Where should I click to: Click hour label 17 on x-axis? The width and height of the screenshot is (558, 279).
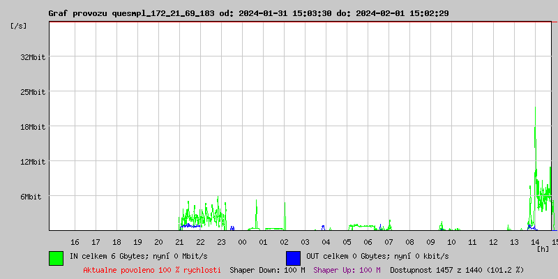tap(96, 242)
